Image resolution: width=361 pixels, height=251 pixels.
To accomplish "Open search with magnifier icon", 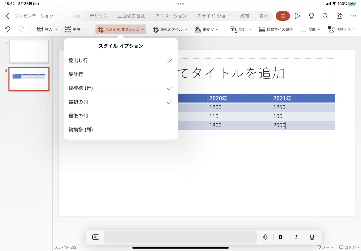I will 325,16.
